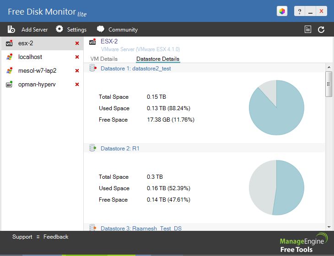Click the Hyper-V icon beside opman-hyperv
This screenshot has width=334, height=256.
pyautogui.click(x=9, y=84)
